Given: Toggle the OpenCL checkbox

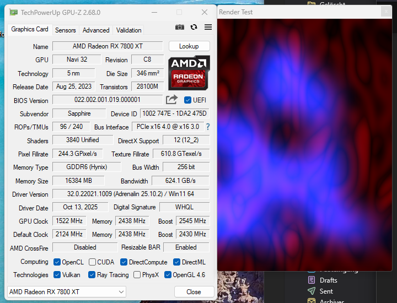Looking at the screenshot, I should 57,262.
